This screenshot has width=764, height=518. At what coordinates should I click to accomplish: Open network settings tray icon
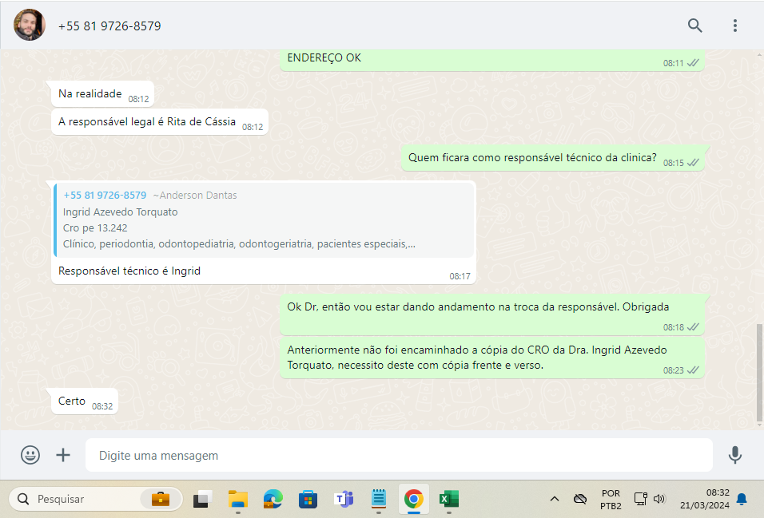click(x=640, y=499)
